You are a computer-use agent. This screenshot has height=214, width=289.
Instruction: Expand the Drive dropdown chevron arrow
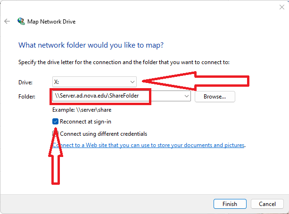coord(132,82)
